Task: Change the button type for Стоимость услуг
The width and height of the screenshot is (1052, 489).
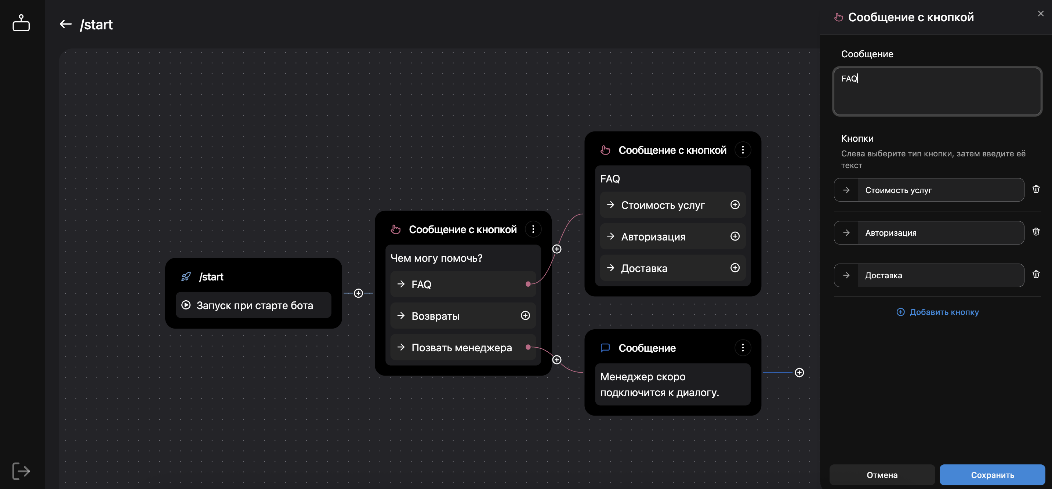Action: [846, 190]
